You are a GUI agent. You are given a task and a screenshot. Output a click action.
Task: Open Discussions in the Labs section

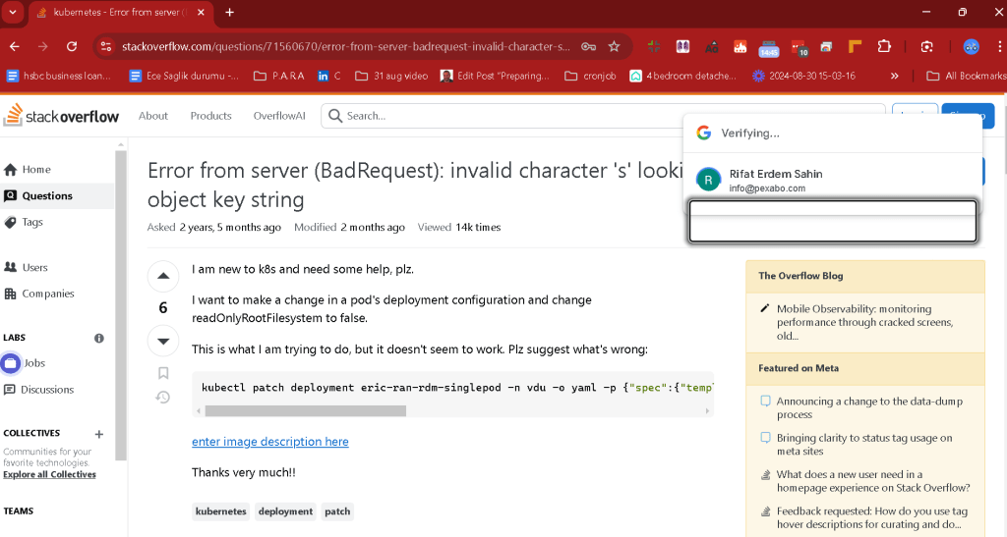point(38,390)
